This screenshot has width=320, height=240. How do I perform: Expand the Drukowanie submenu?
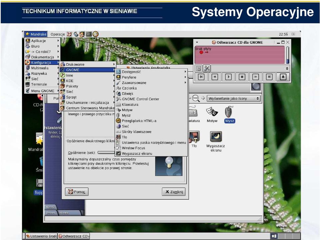coord(88,64)
